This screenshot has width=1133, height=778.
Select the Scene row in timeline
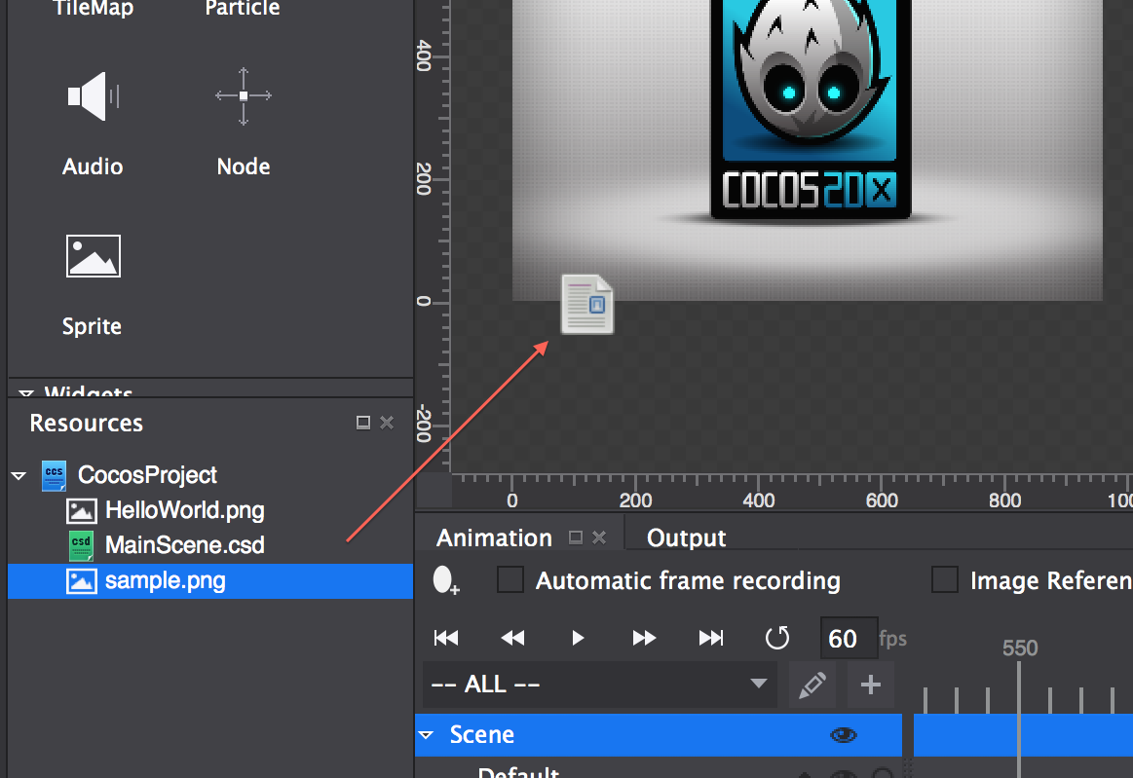click(x=659, y=735)
